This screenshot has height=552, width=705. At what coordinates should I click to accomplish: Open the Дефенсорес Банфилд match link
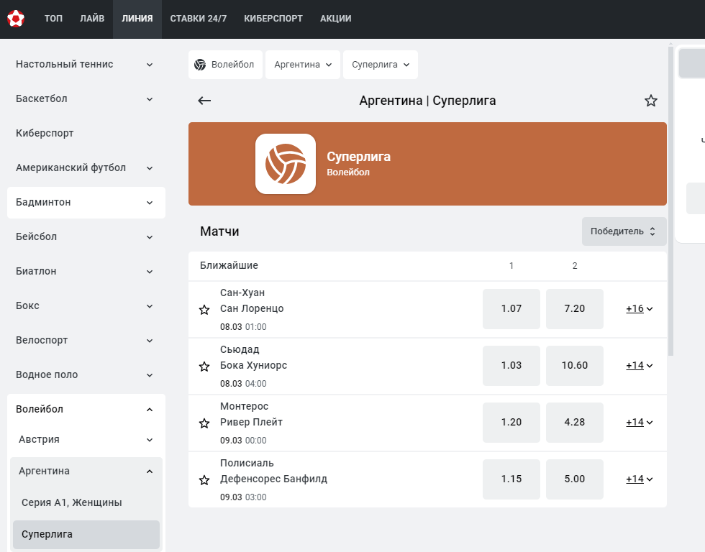coord(274,479)
